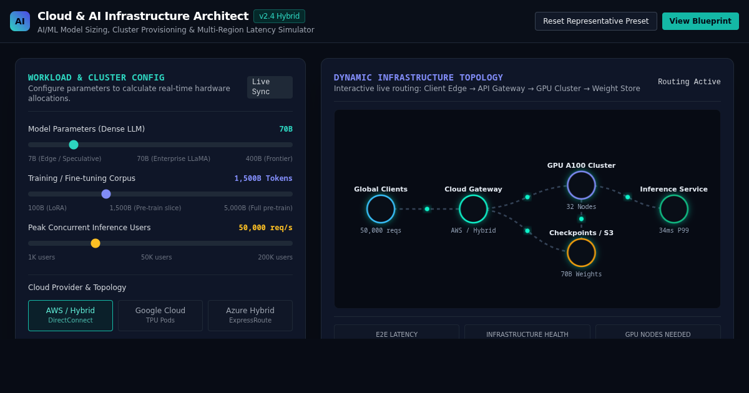
Task: Click the 32 Nodes label
Action: 581,207
